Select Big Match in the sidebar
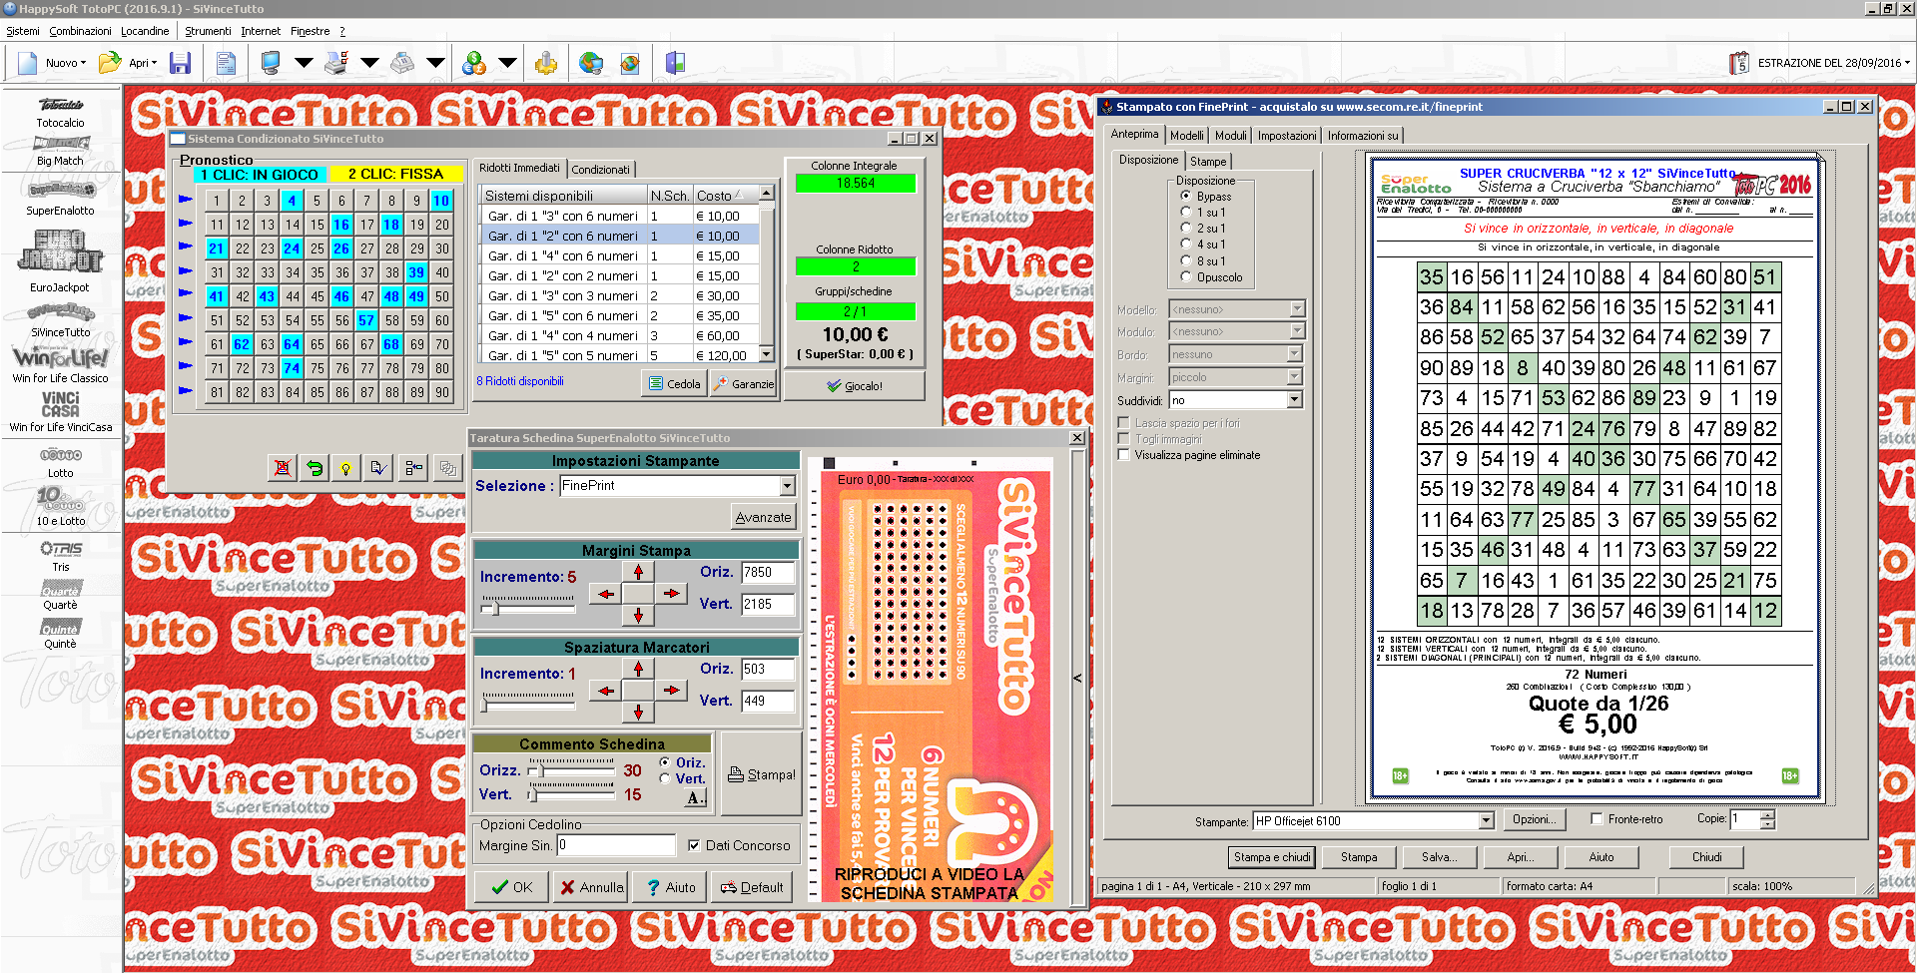This screenshot has width=1917, height=973. pyautogui.click(x=61, y=151)
